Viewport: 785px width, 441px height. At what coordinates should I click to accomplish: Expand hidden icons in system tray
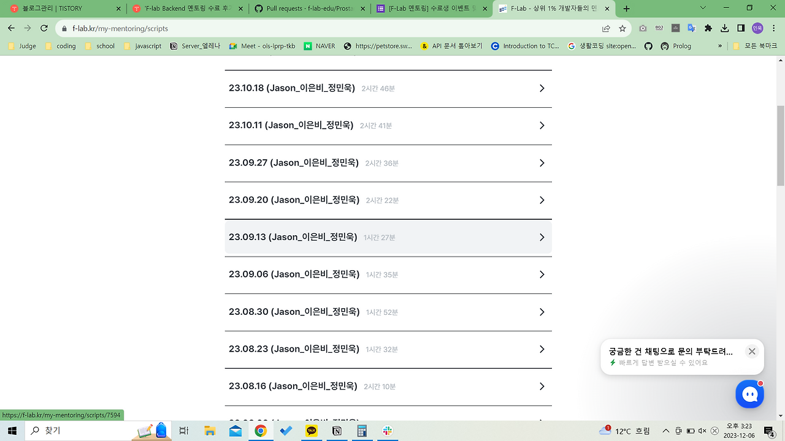pyautogui.click(x=665, y=431)
